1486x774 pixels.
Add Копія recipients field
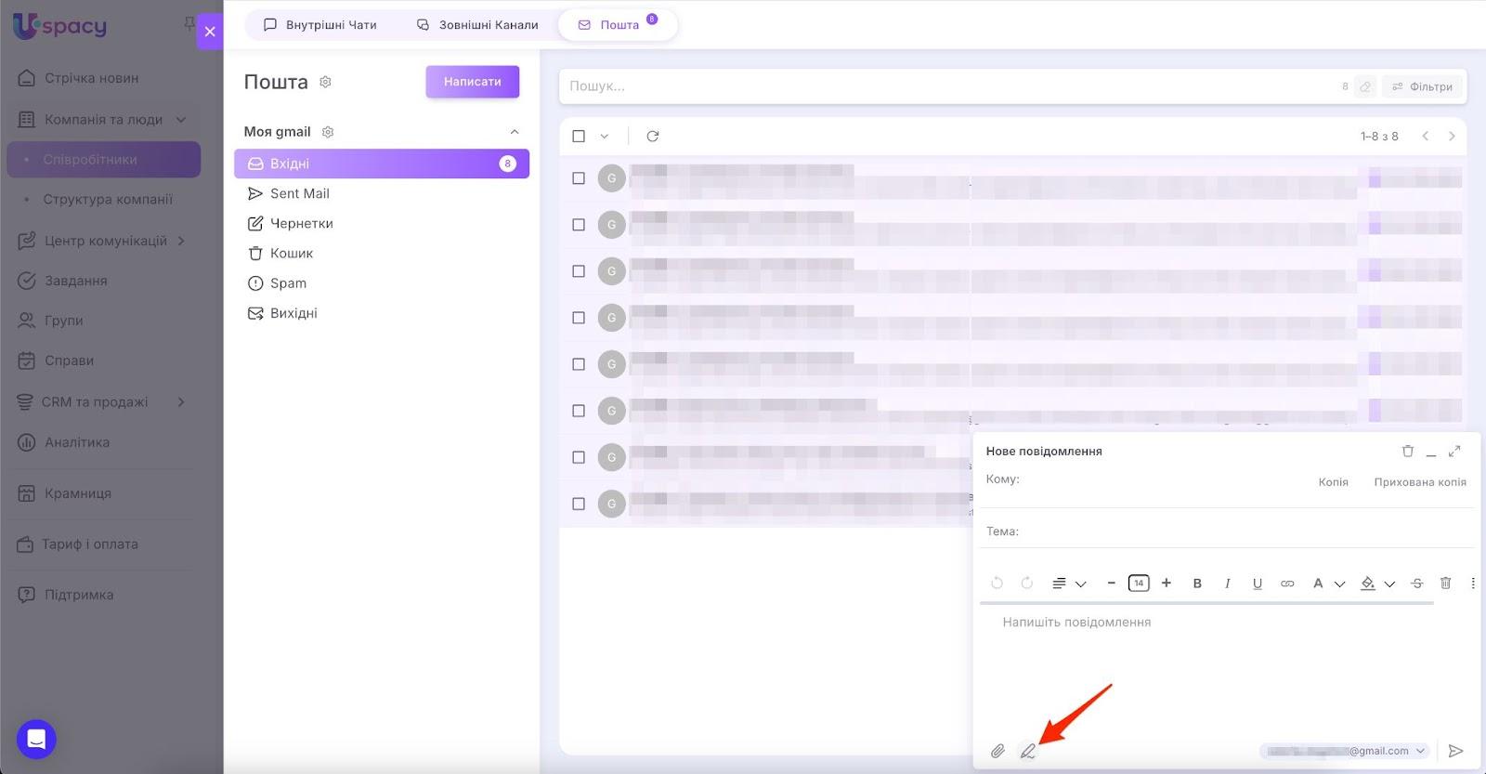tap(1334, 482)
